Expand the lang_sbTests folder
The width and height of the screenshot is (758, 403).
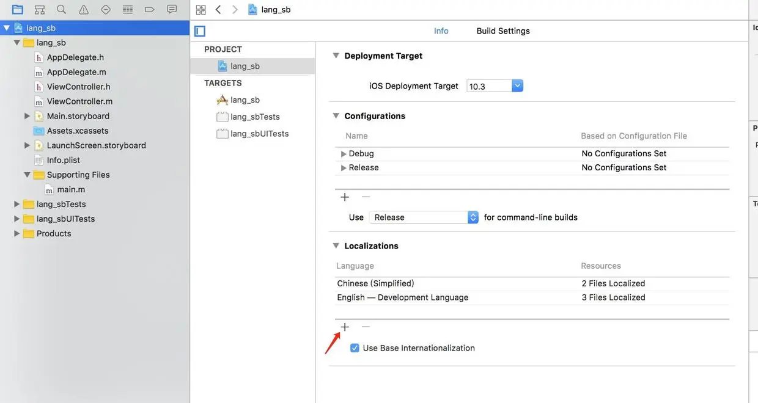click(x=17, y=204)
